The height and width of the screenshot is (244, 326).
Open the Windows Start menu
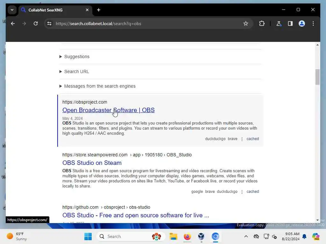pyautogui.click(x=88, y=236)
